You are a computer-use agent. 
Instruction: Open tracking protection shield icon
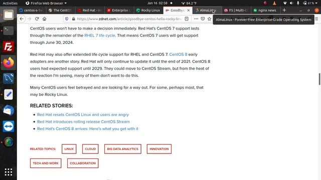67,19
